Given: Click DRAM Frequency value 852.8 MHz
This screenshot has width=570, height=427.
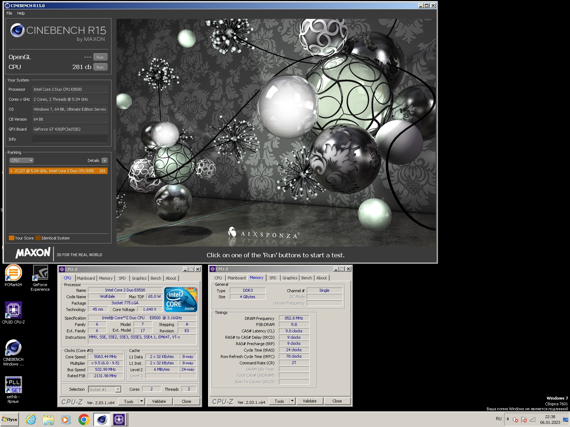Looking at the screenshot, I should point(294,318).
